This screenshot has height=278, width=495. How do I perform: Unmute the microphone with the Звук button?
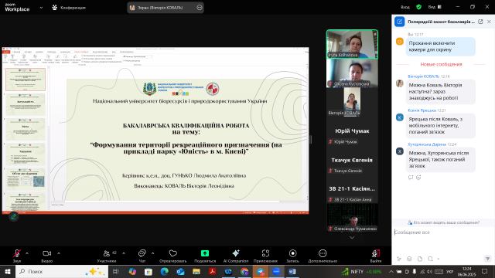tap(17, 256)
